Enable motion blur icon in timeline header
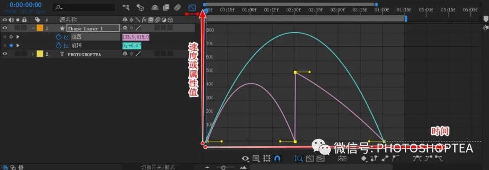Image resolution: width=489 pixels, height=170 pixels. tap(177, 7)
